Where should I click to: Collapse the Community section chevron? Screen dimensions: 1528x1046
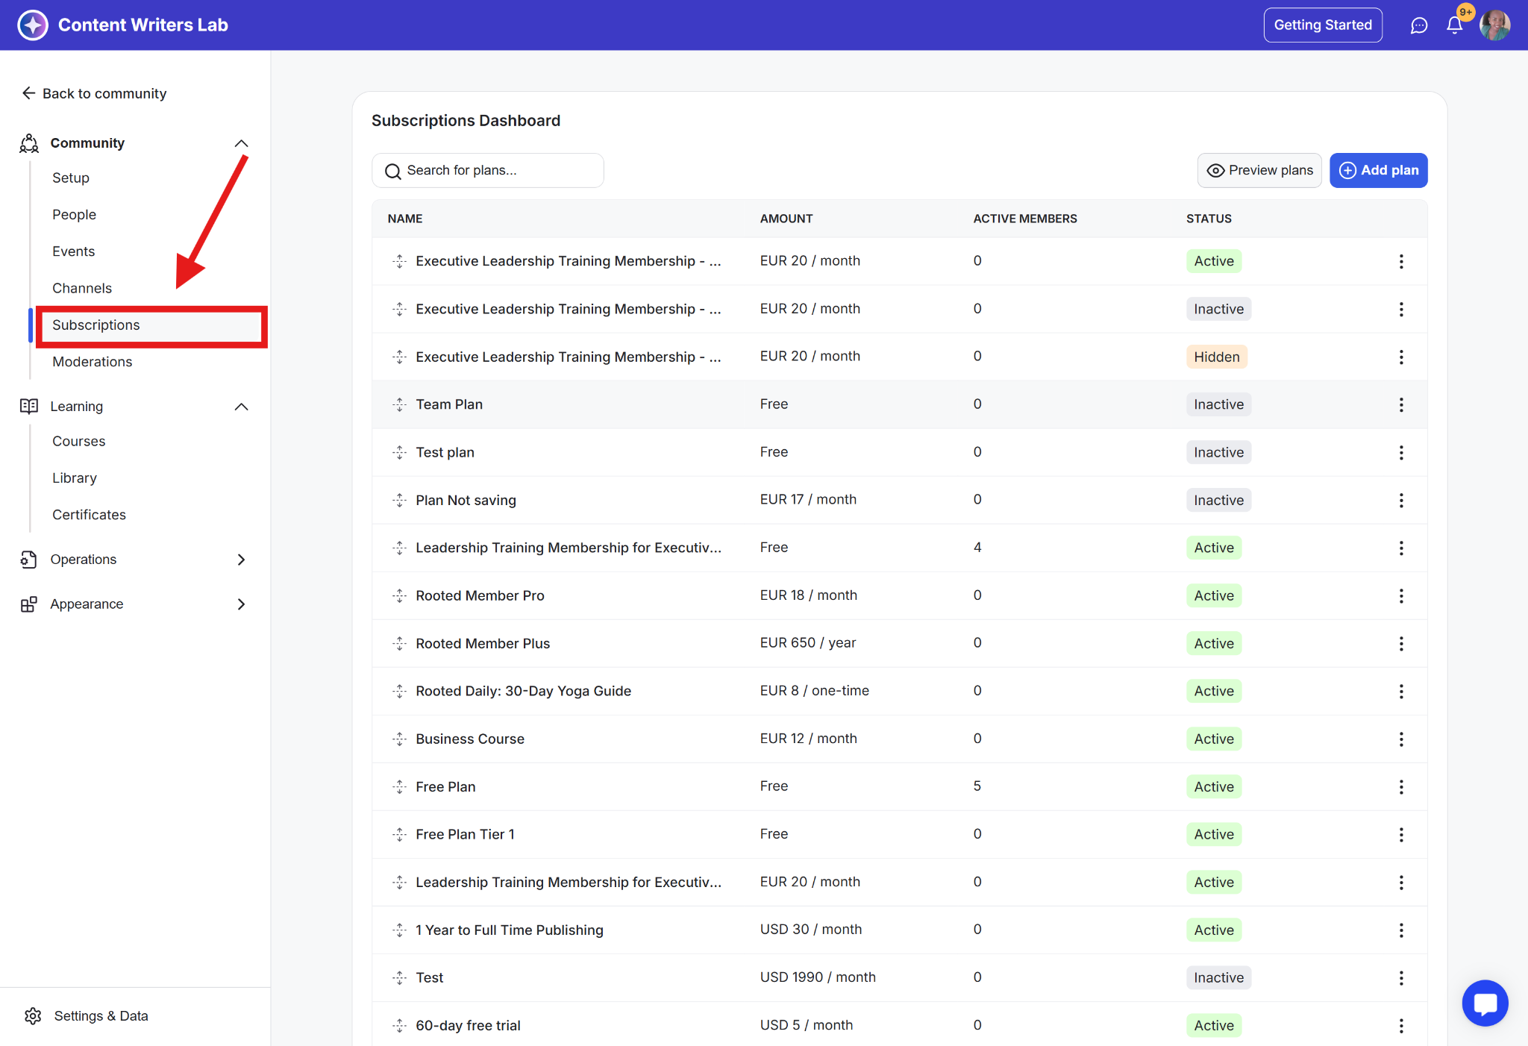(x=241, y=143)
